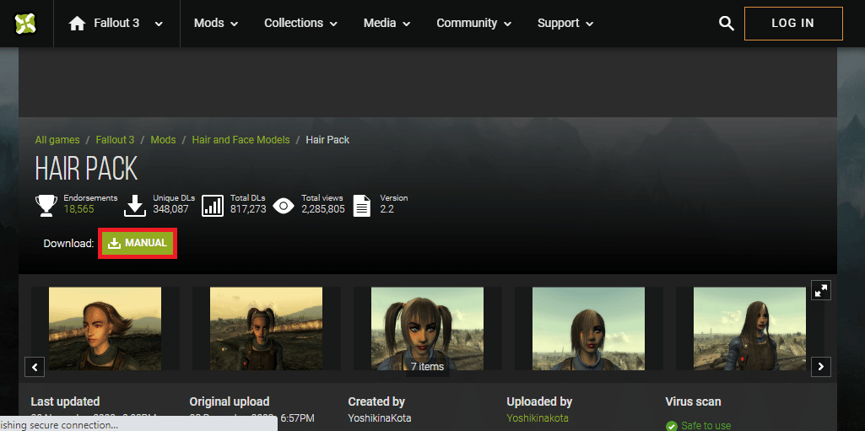Click the 7 items gallery counter
Image resolution: width=865 pixels, height=431 pixels.
(x=428, y=367)
